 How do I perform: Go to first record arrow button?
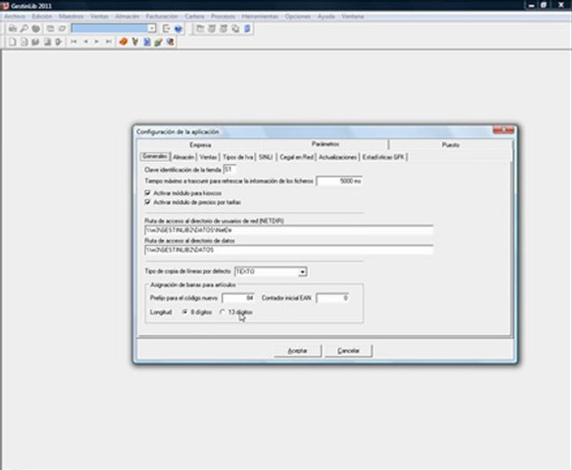click(74, 42)
